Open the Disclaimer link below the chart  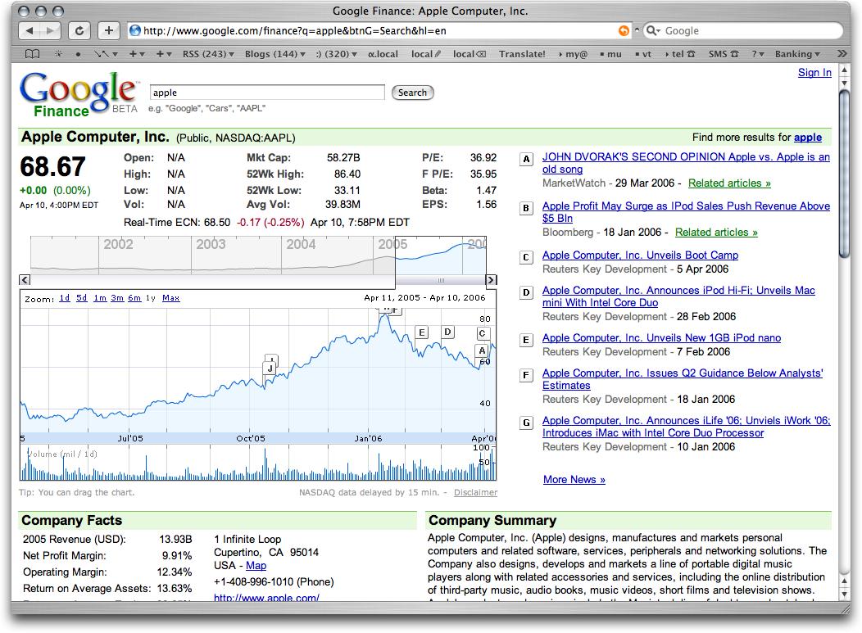point(475,492)
